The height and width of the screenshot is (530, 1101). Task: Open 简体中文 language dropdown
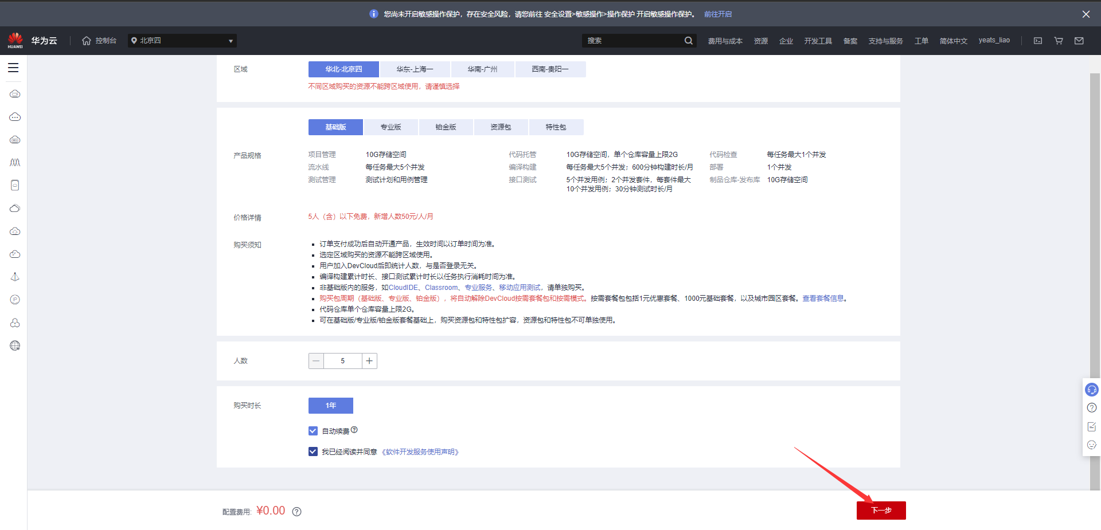[953, 41]
